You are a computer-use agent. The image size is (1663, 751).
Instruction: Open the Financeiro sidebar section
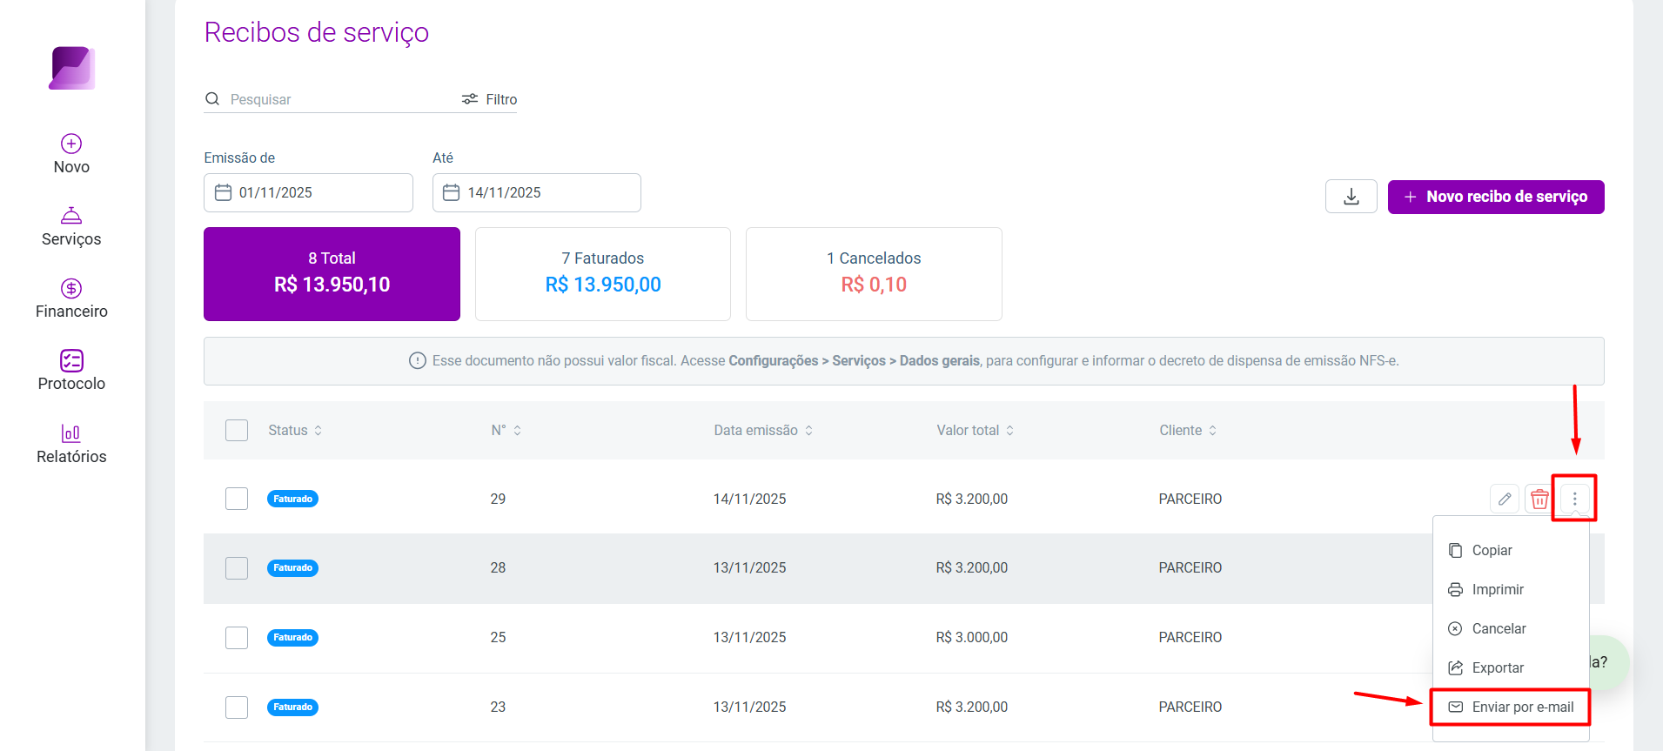(71, 298)
